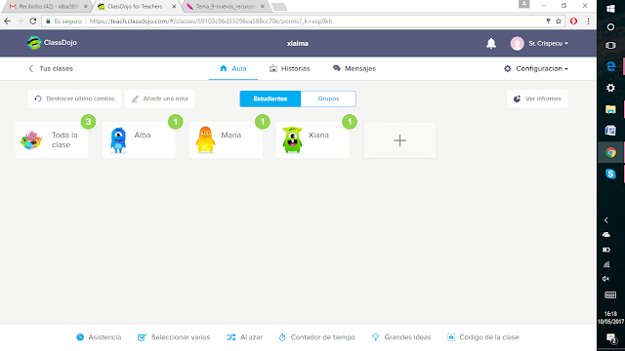Viewport: 625px width, 351px height.
Task: Open the notifications bell
Action: click(x=491, y=43)
